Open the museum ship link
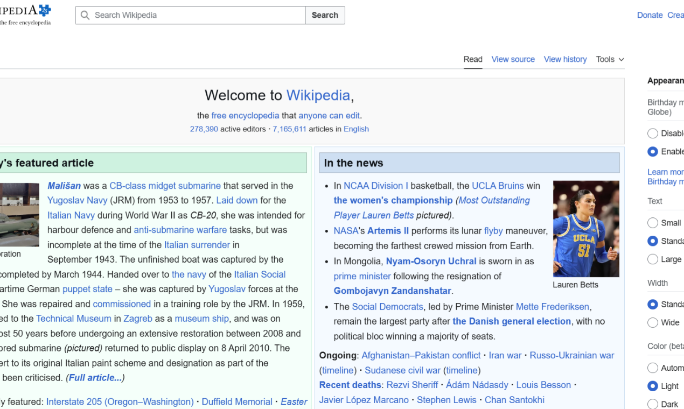Image resolution: width=684 pixels, height=409 pixels. coord(201,319)
